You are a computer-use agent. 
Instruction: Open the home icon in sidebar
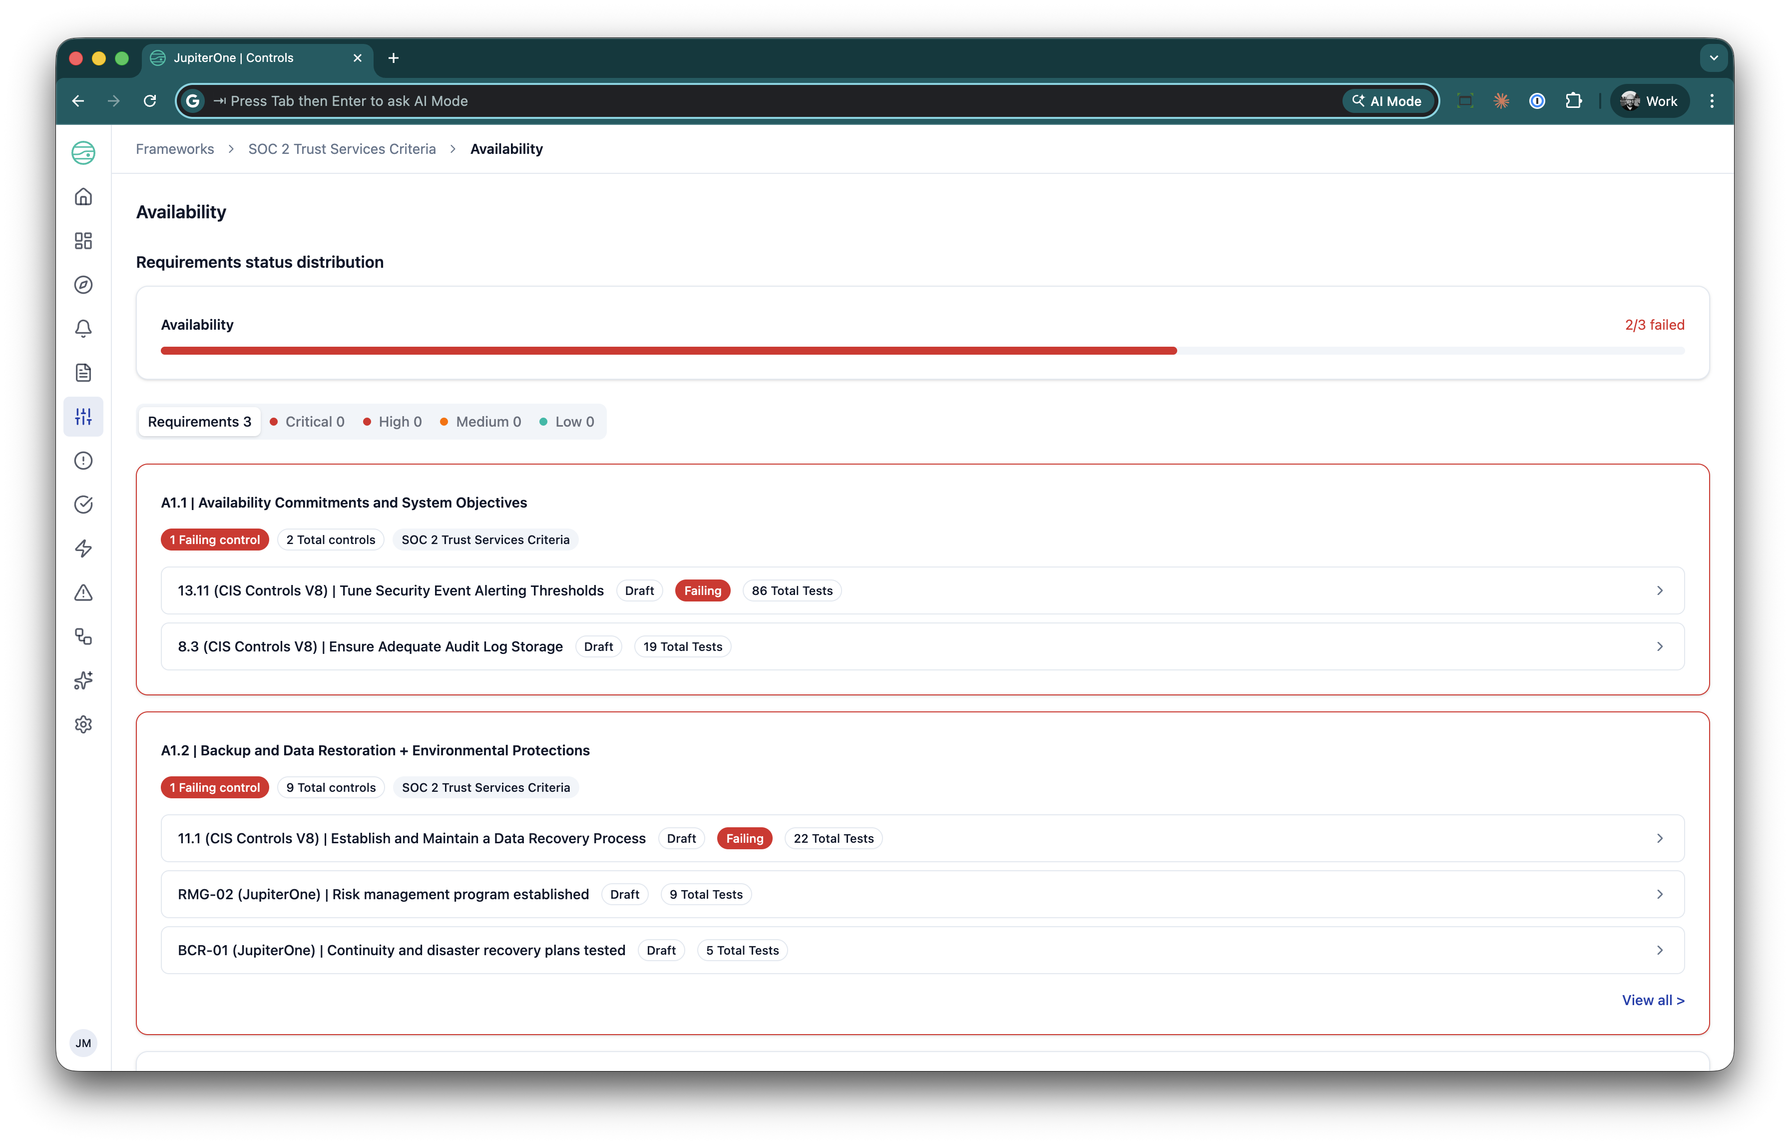[83, 197]
